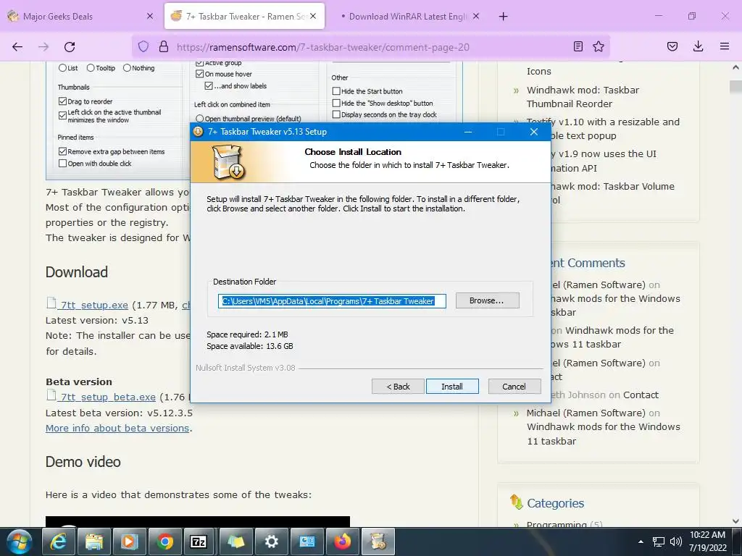742x556 pixels.
Task: Open Windows Explorer folder taskbar icon
Action: coord(93,542)
